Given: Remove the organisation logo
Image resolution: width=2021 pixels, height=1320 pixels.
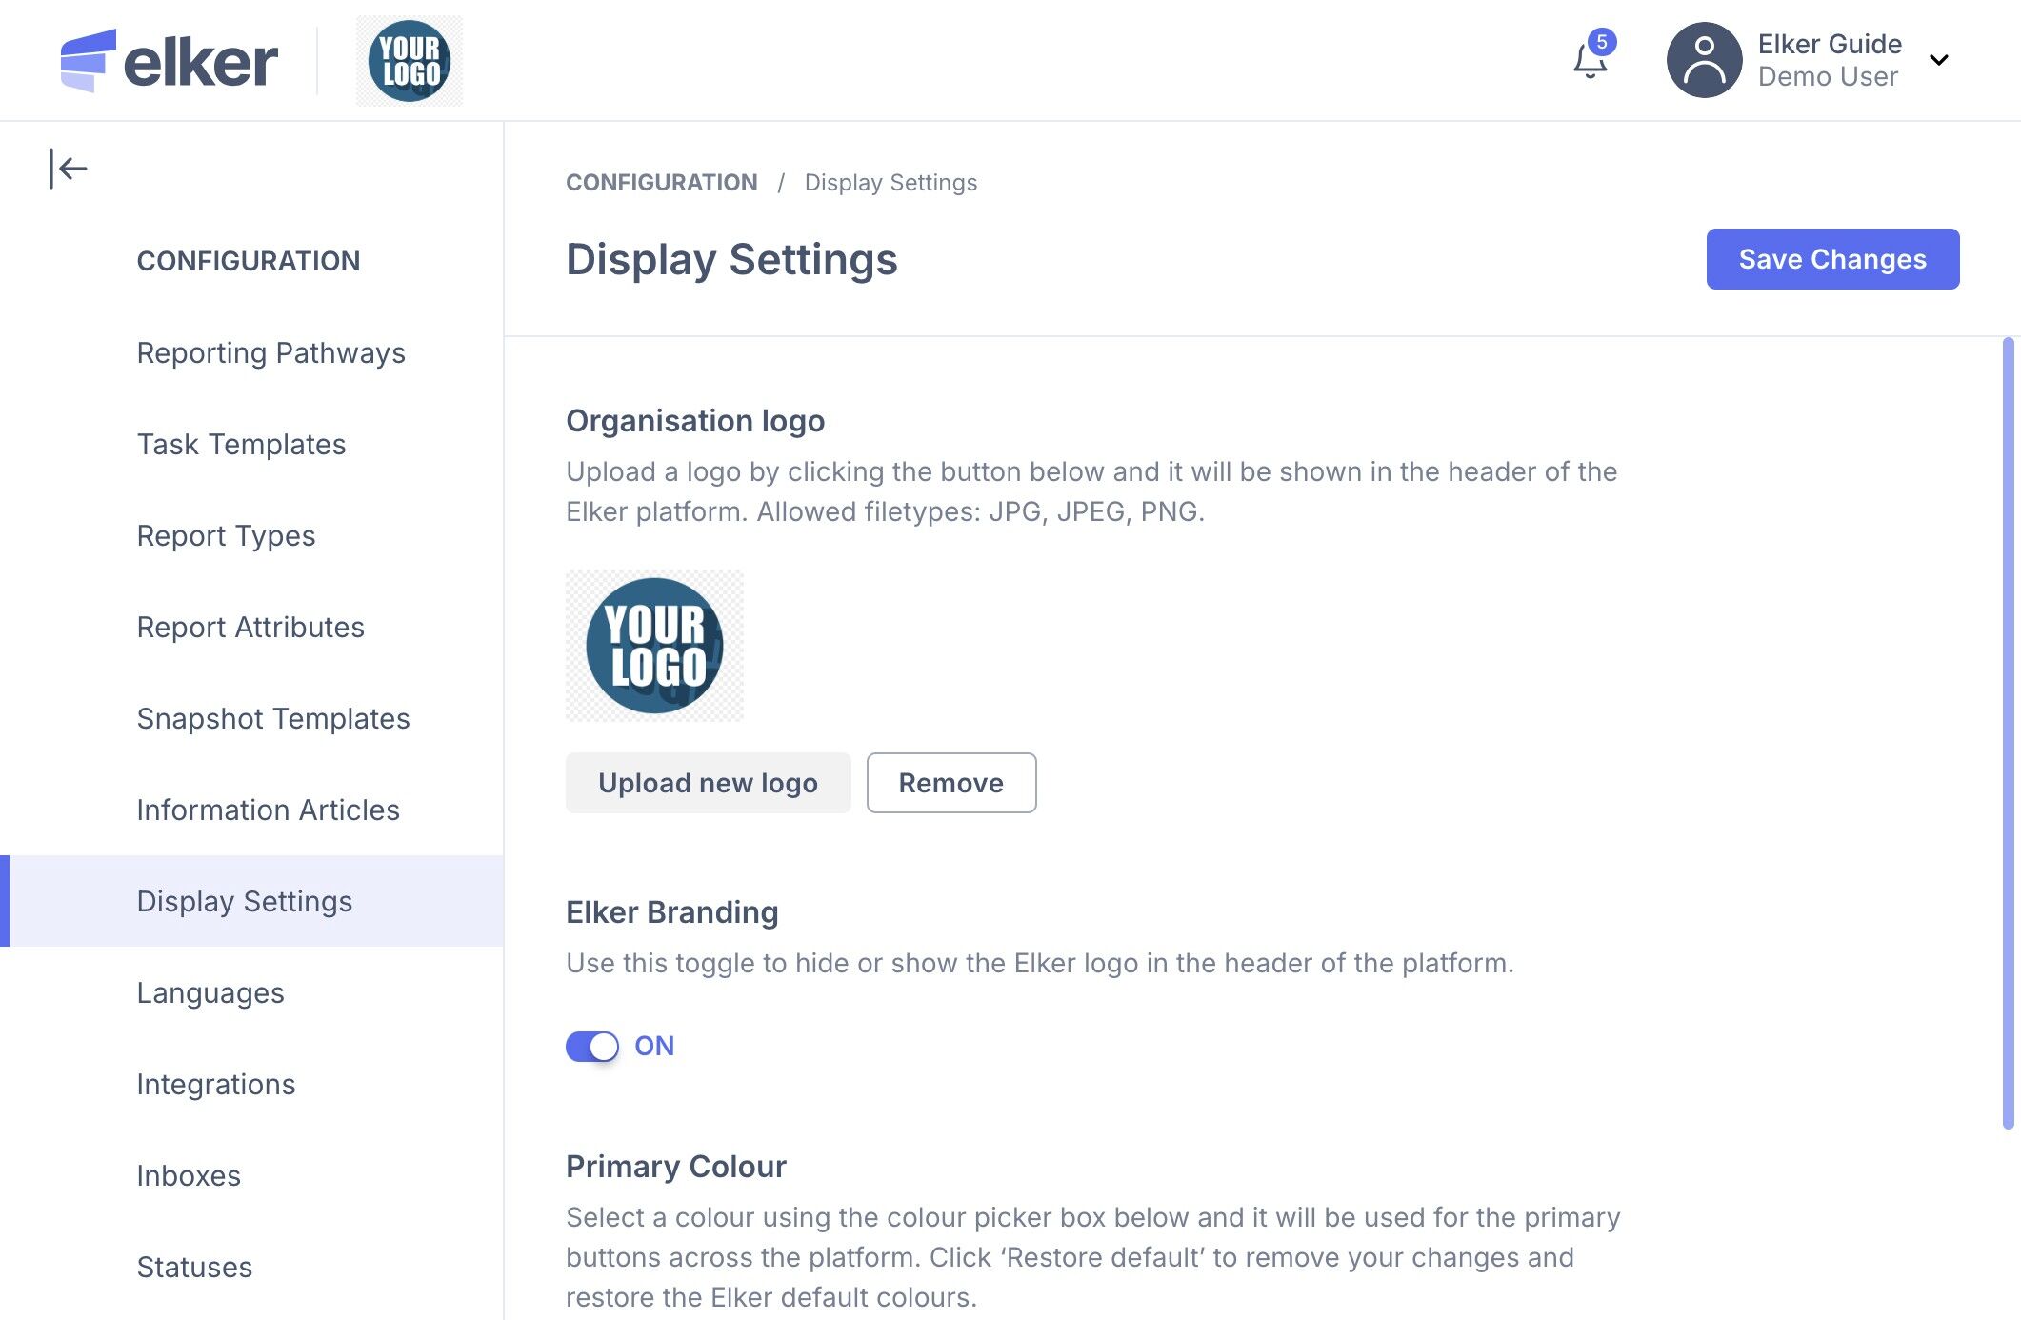Looking at the screenshot, I should pos(950,783).
